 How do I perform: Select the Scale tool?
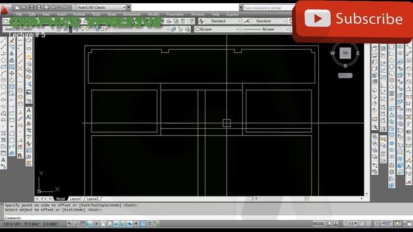pyautogui.click(x=12, y=86)
